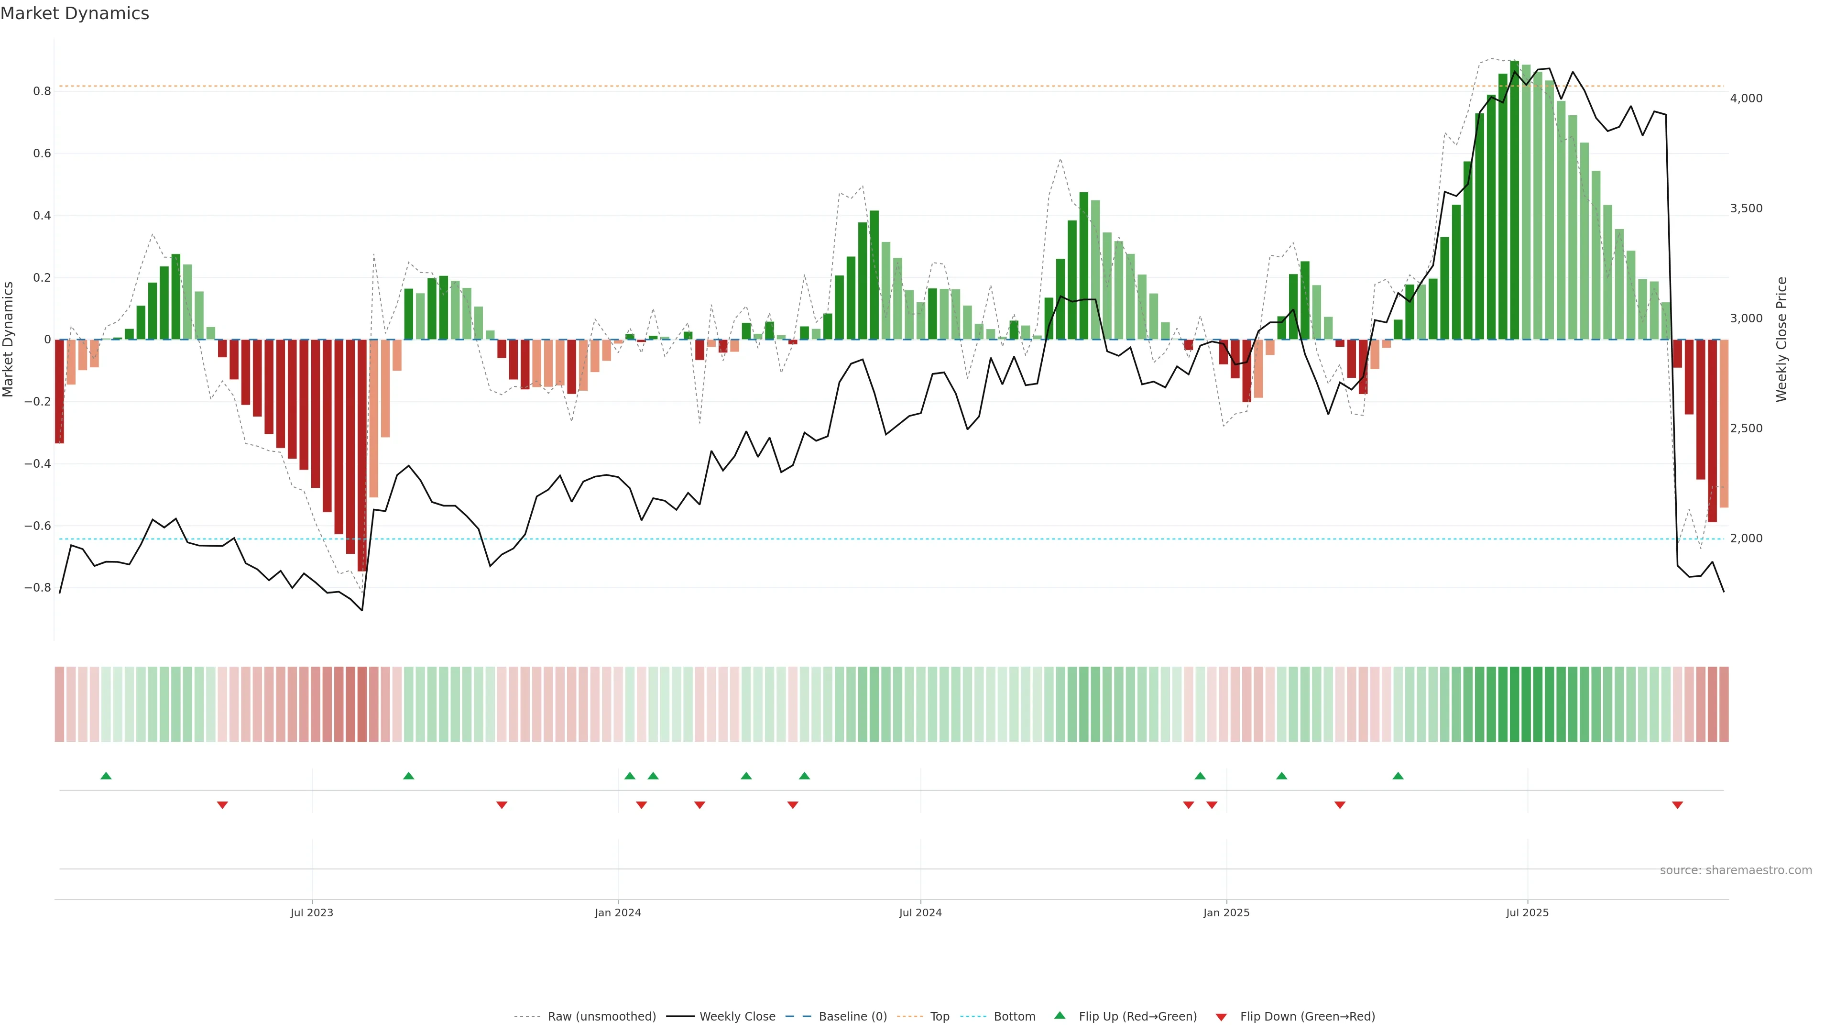Click the leftmost green flip-up triangle marker

pos(106,776)
